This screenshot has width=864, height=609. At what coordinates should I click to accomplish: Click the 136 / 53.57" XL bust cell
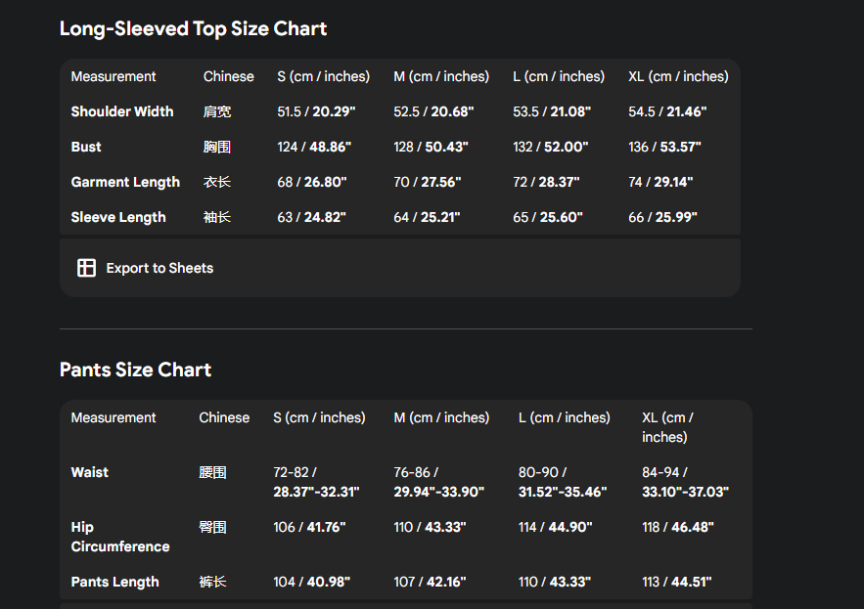(x=666, y=147)
